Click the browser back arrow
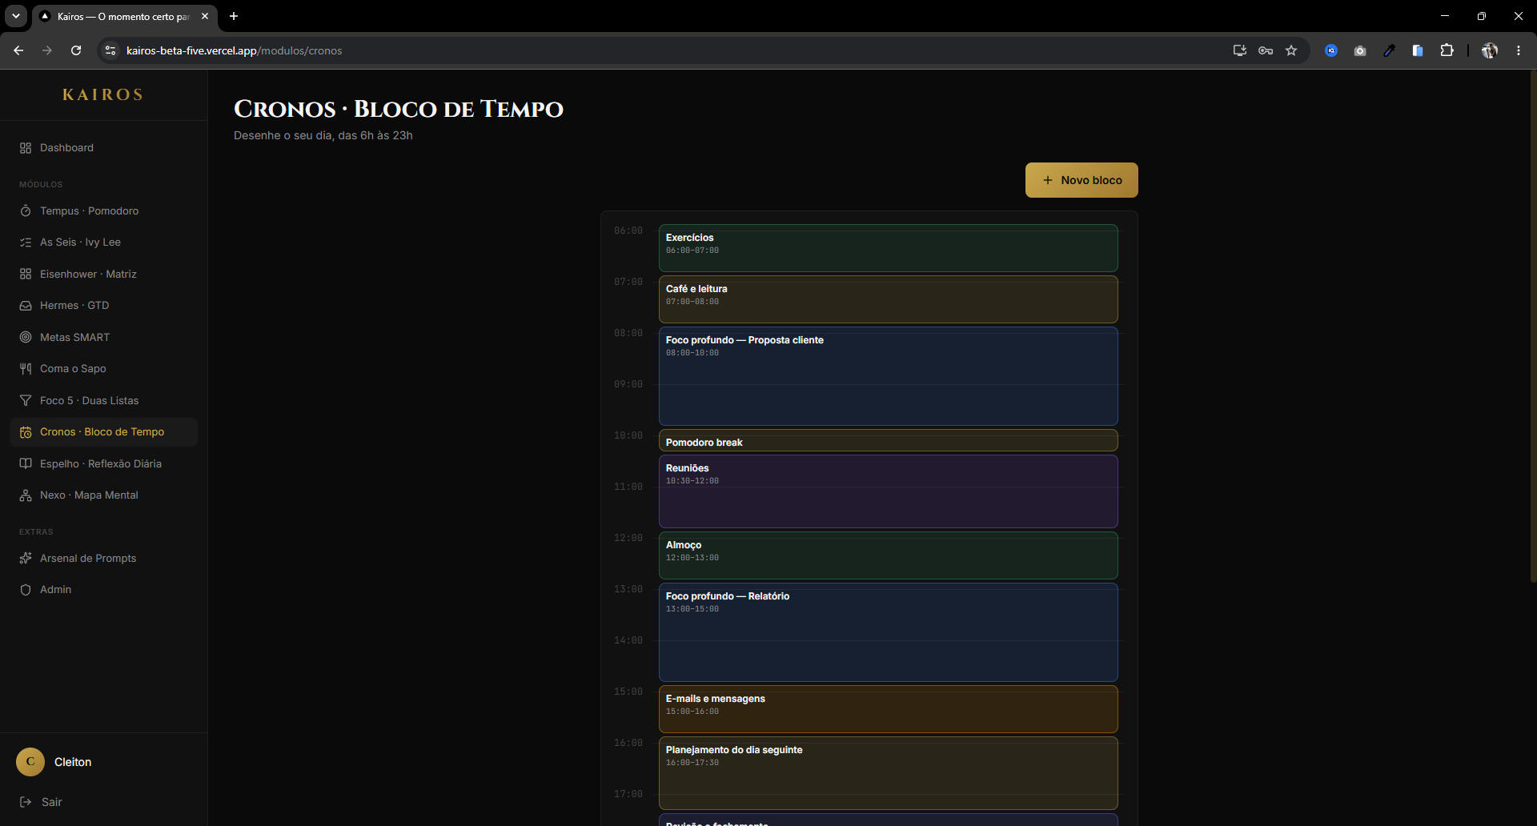The height and width of the screenshot is (826, 1537). [x=18, y=50]
